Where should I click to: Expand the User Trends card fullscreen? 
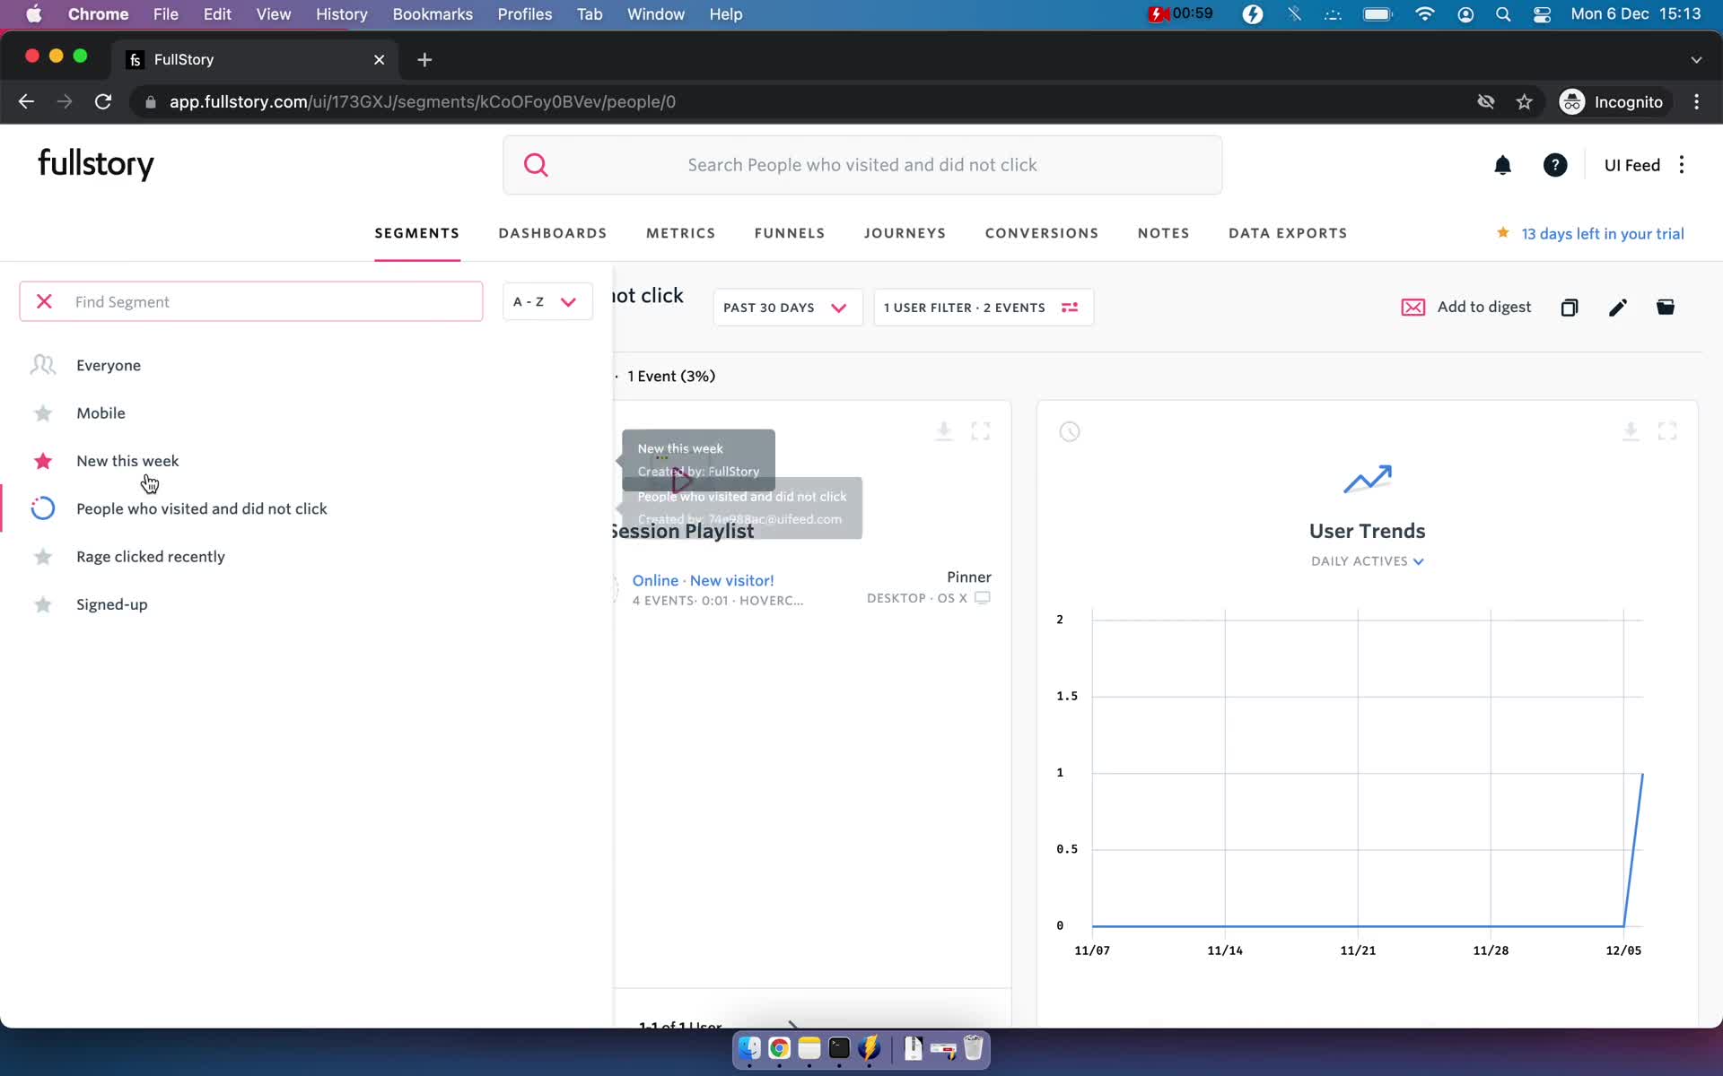1667,431
